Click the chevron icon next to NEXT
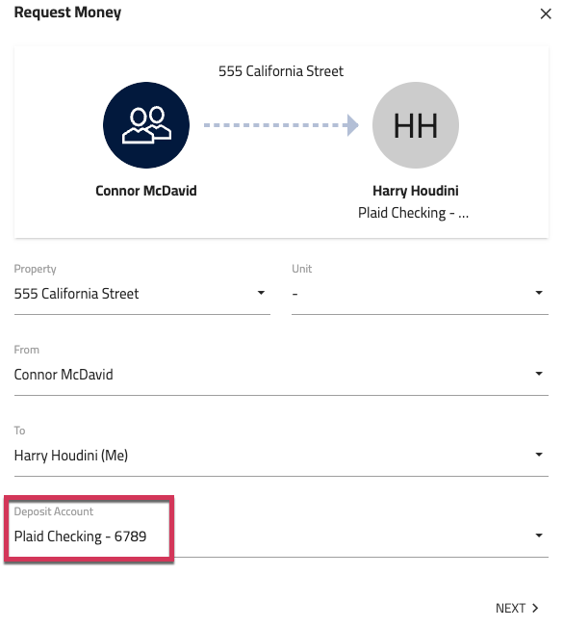Viewport: 563px width, 628px height. (535, 608)
